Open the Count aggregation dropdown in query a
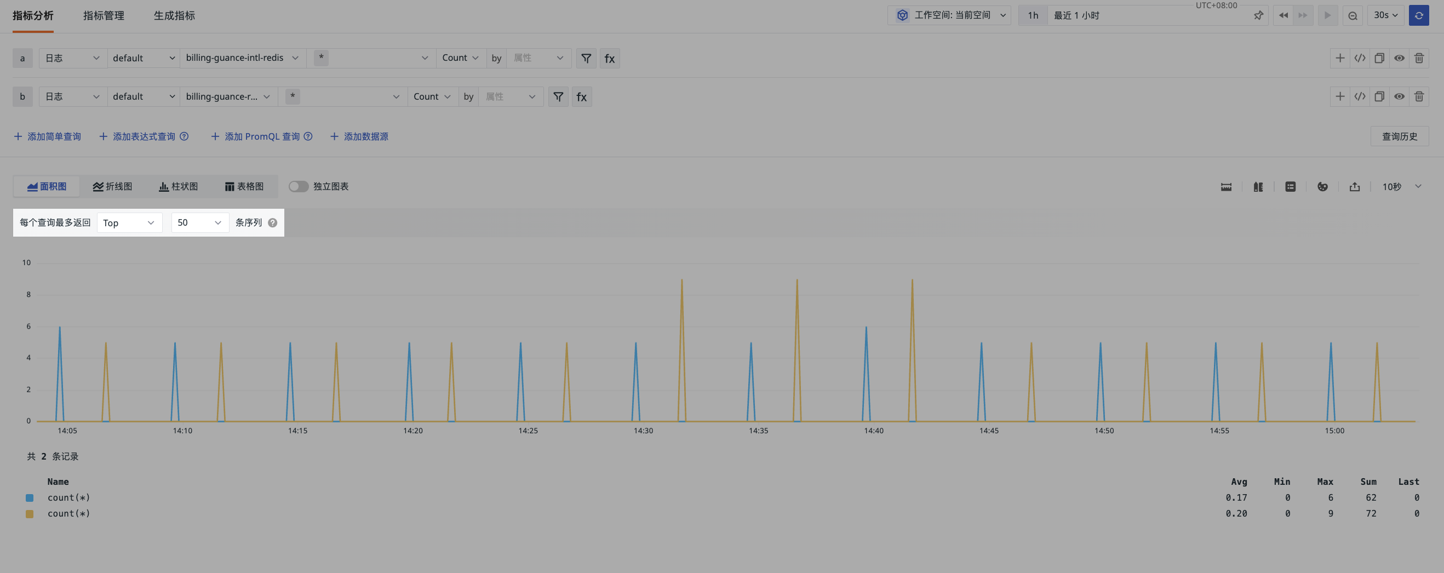 coord(460,58)
